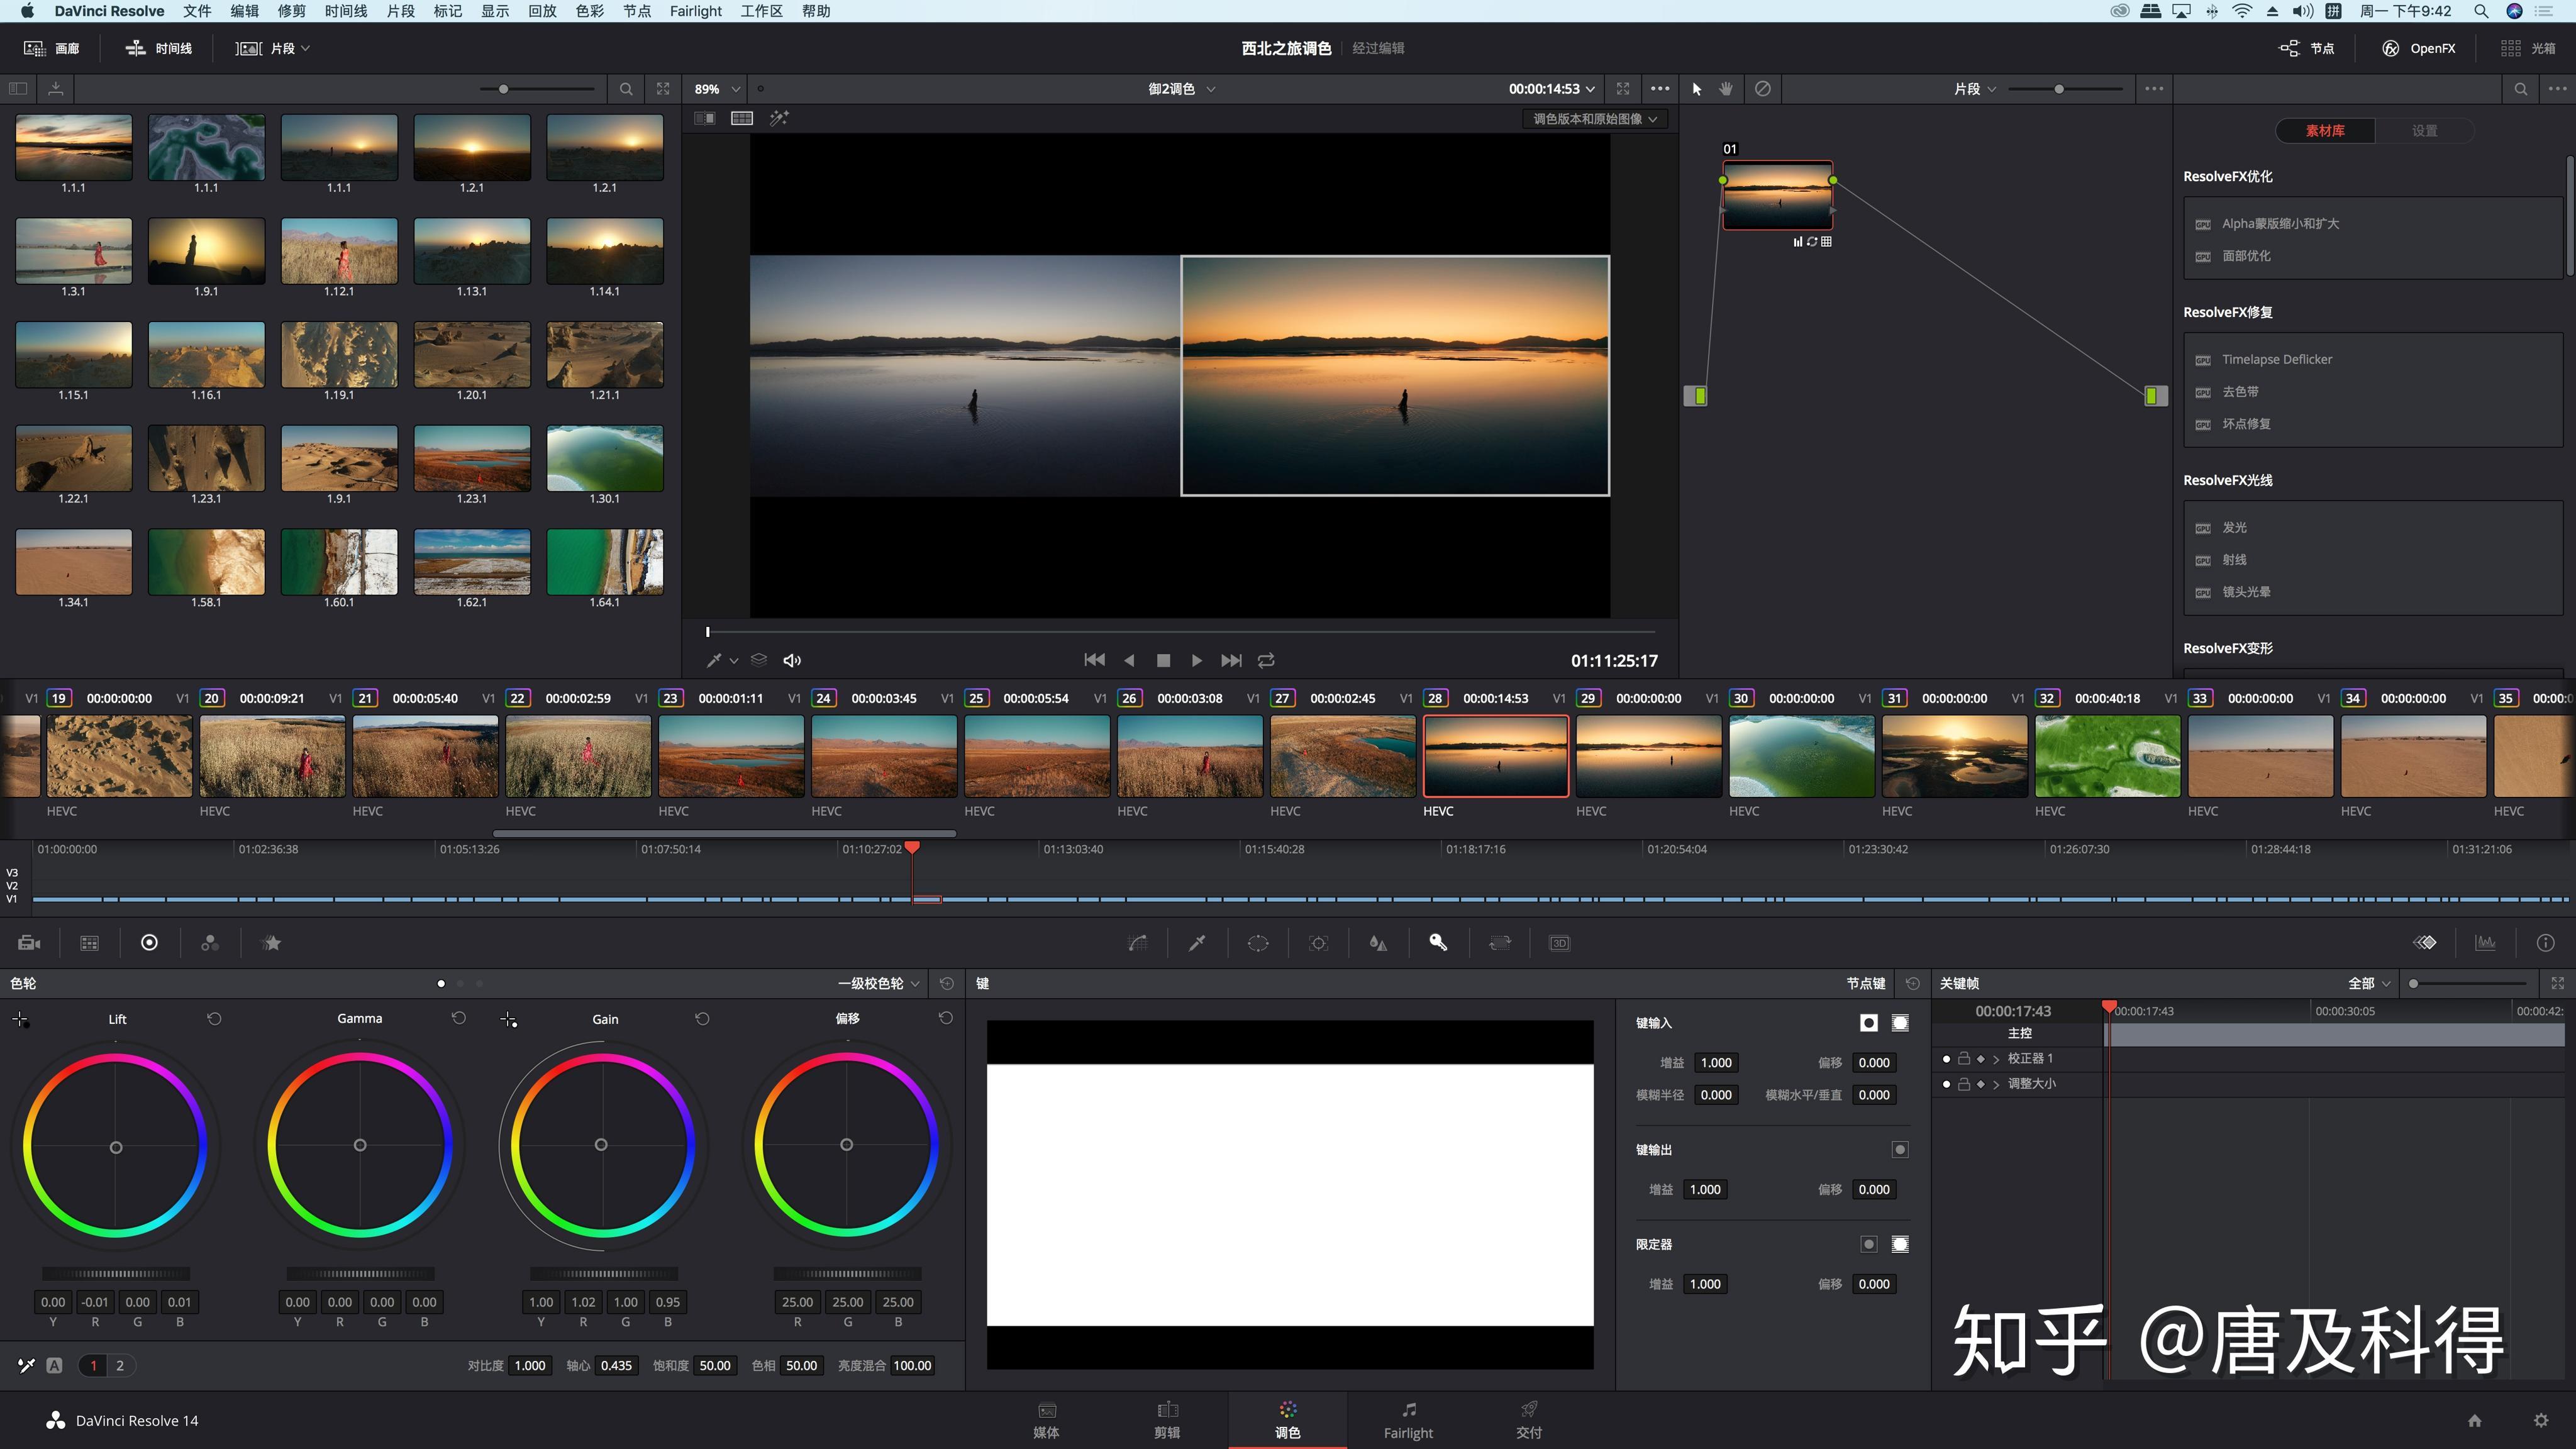This screenshot has height=1449, width=2576.
Task: Select the hand pan tool in node editor
Action: click(1726, 89)
